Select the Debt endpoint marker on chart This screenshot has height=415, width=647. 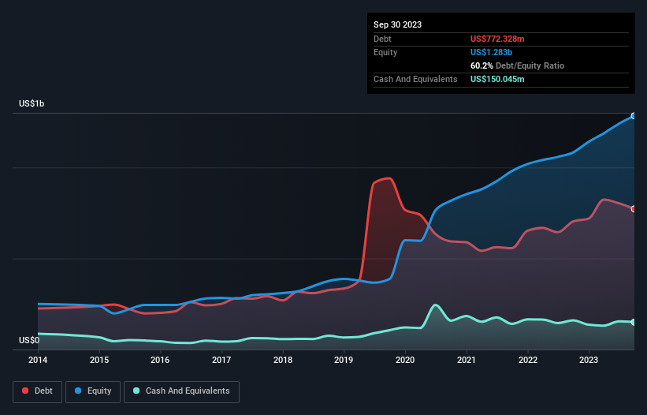[x=634, y=209]
